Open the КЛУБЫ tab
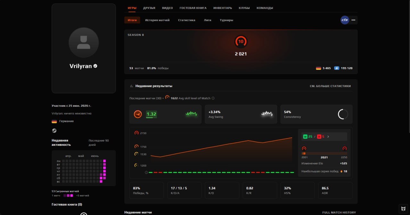The image size is (410, 215). coord(244,8)
